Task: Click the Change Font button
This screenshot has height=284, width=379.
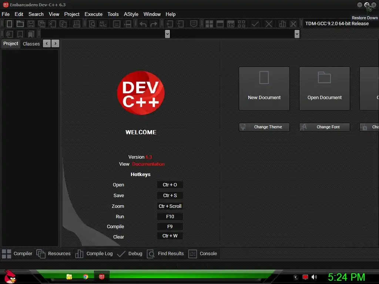Action: pyautogui.click(x=324, y=127)
